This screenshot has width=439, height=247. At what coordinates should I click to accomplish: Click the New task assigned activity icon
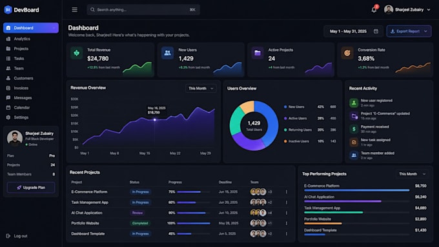tap(354, 142)
